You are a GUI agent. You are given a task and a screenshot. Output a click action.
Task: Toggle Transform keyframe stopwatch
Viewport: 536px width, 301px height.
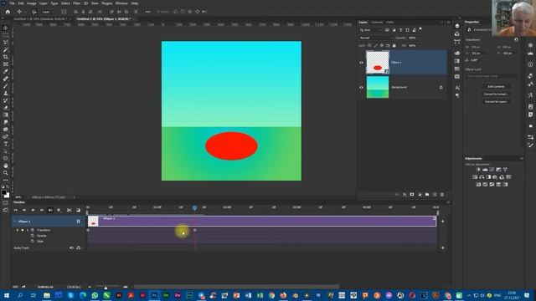point(33,230)
